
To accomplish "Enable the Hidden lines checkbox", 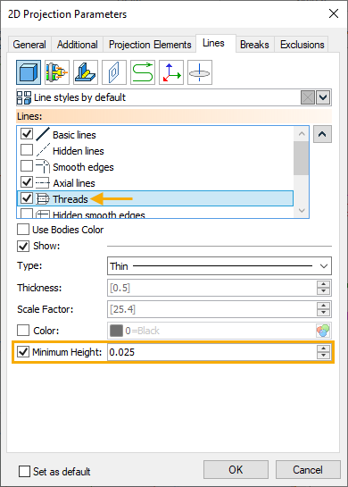I will tap(27, 150).
